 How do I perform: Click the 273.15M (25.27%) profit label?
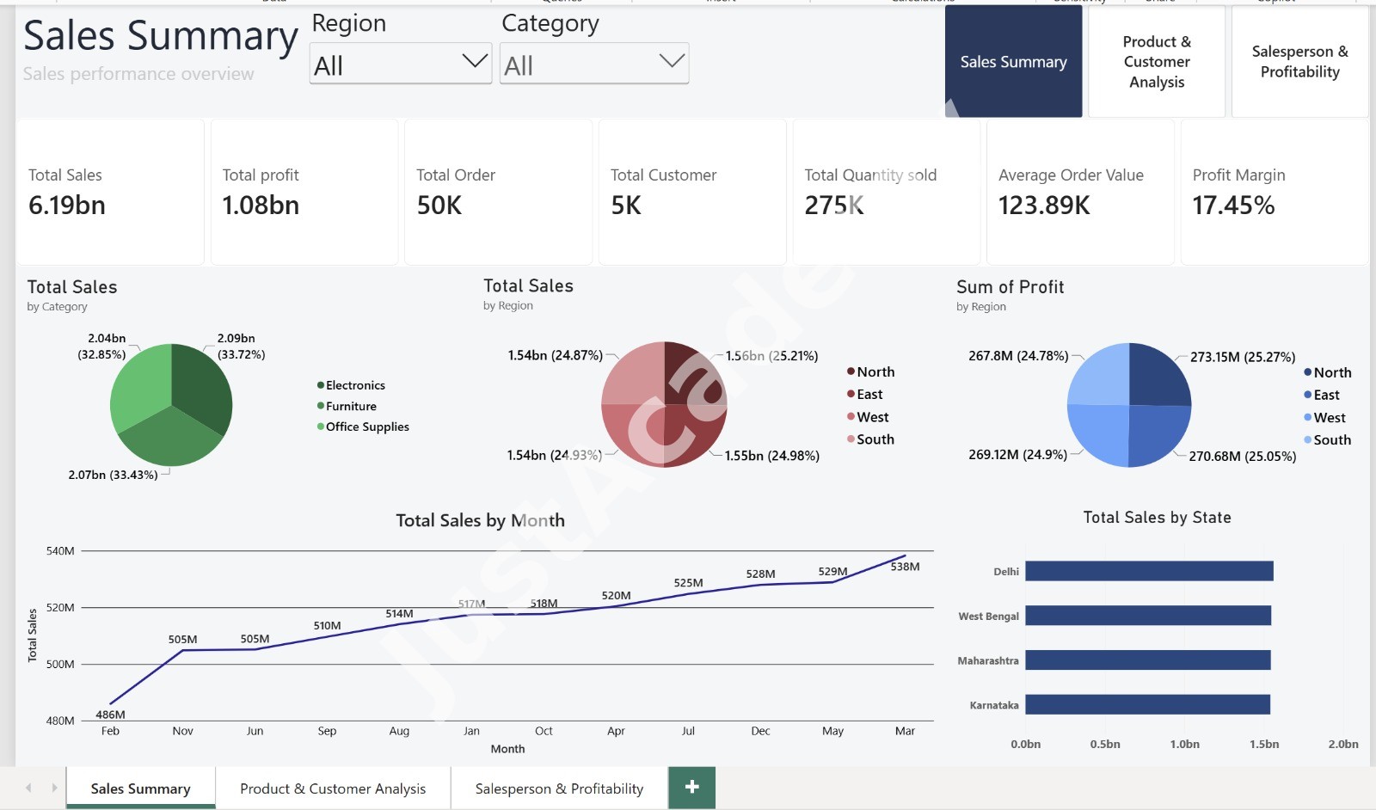coord(1243,357)
